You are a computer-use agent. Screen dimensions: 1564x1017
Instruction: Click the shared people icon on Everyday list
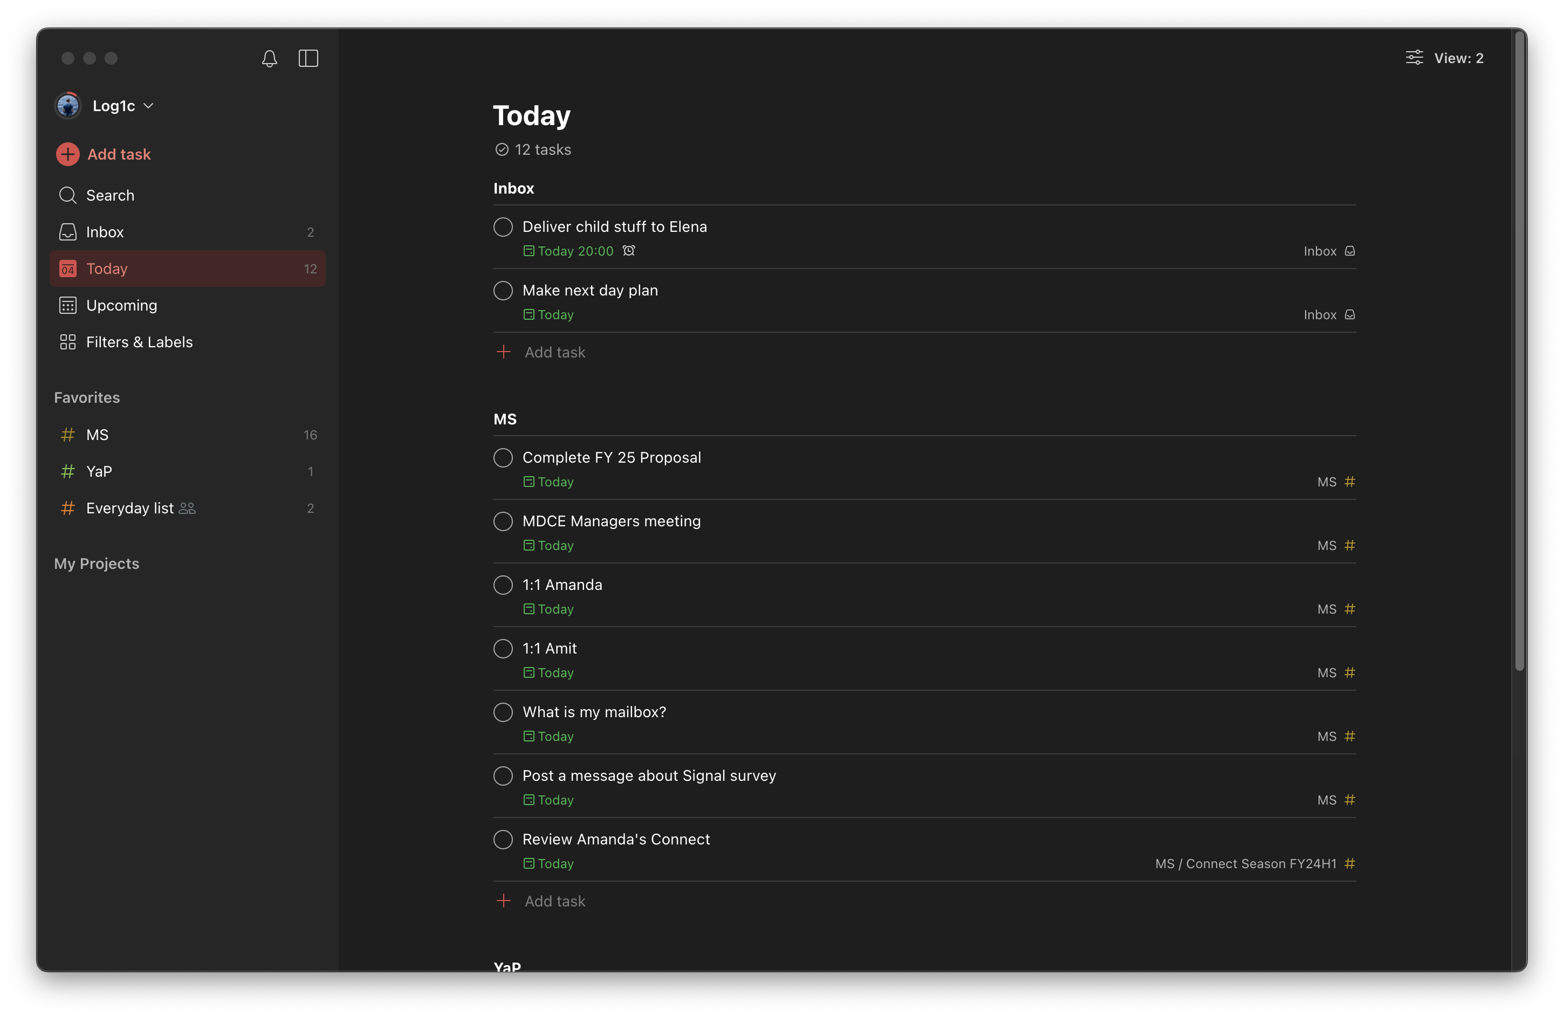(187, 508)
